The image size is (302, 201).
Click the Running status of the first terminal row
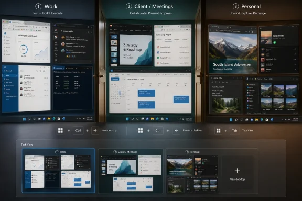[x=66, y=81]
